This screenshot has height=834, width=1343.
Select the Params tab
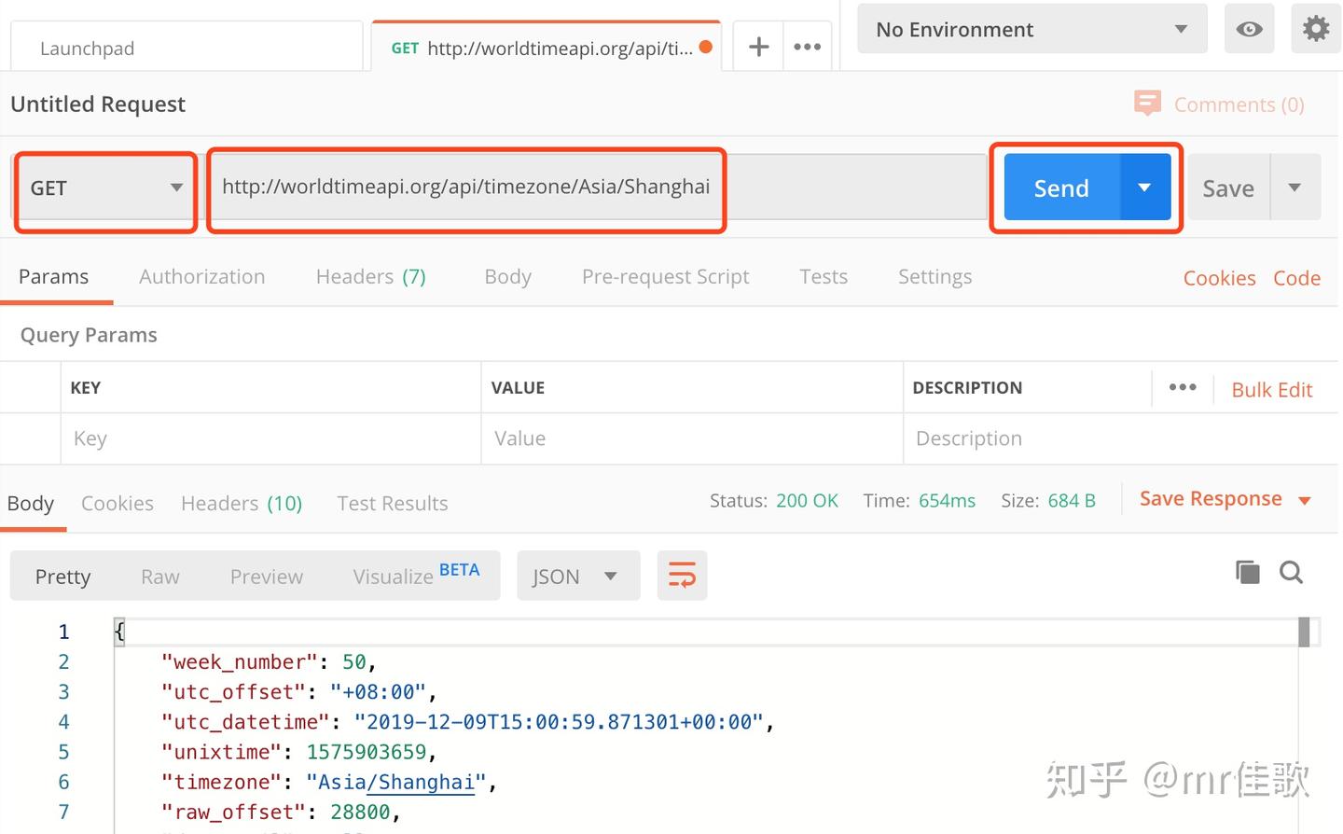coord(53,276)
